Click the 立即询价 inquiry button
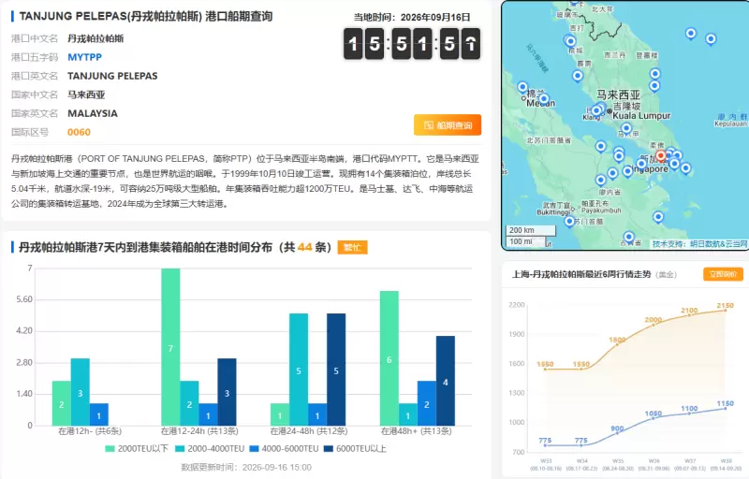749x479 pixels. click(x=723, y=274)
